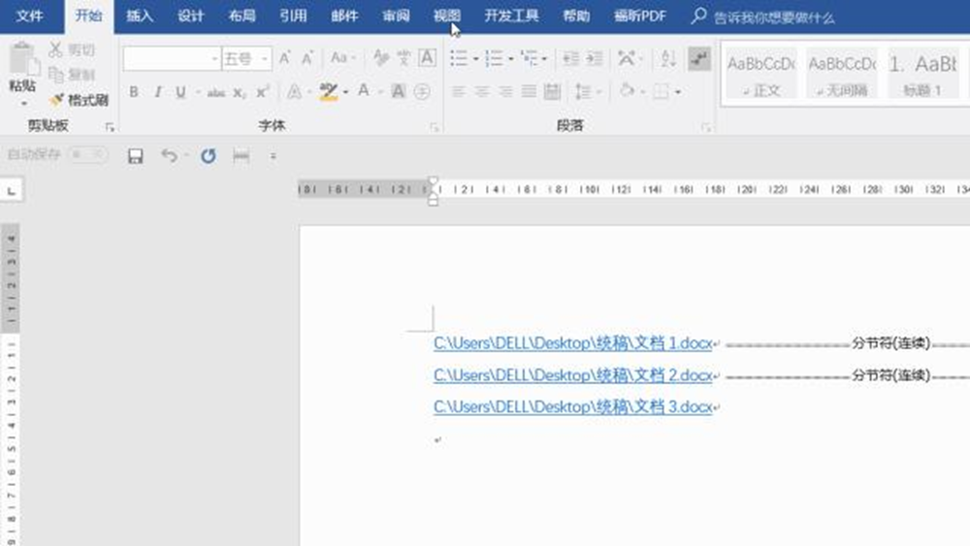The image size is (970, 546).
Task: Toggle the Subscript X₂ button
Action: click(240, 92)
